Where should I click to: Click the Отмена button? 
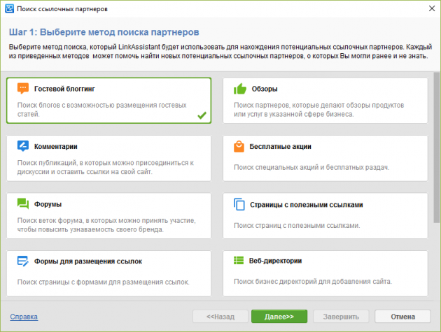pyautogui.click(x=402, y=317)
